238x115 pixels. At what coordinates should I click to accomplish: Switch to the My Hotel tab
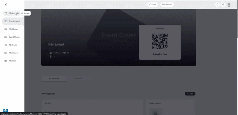[79, 78]
